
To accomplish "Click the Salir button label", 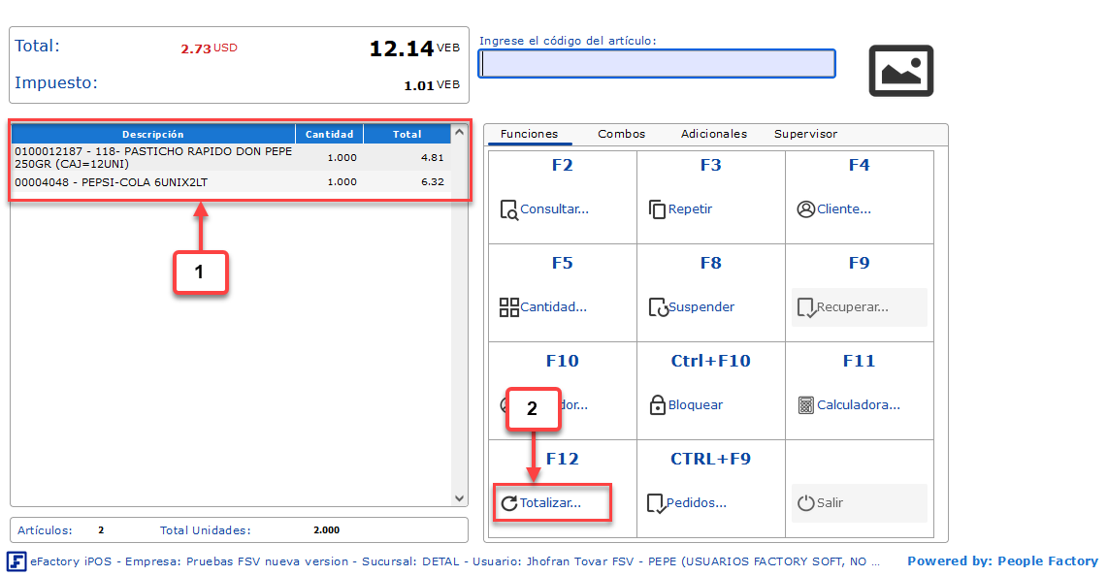I will pyautogui.click(x=830, y=503).
